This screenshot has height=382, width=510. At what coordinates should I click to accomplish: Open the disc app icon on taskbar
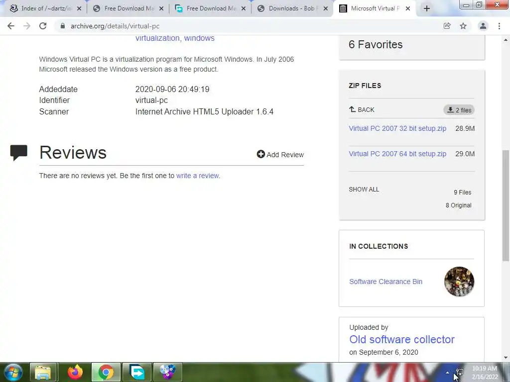167,372
